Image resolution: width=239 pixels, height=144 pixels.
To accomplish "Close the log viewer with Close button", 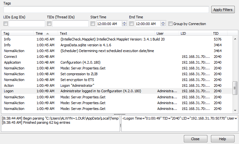I will (195, 139).
